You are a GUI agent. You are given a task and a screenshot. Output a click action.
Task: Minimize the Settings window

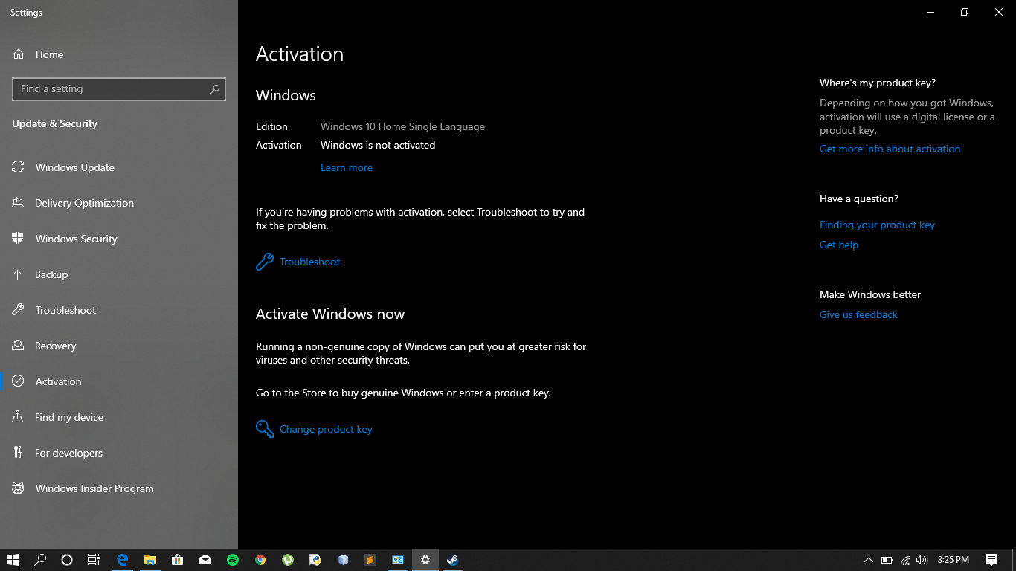tap(930, 12)
